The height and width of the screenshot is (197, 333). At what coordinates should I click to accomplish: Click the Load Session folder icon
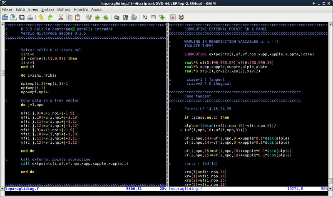[117, 17]
